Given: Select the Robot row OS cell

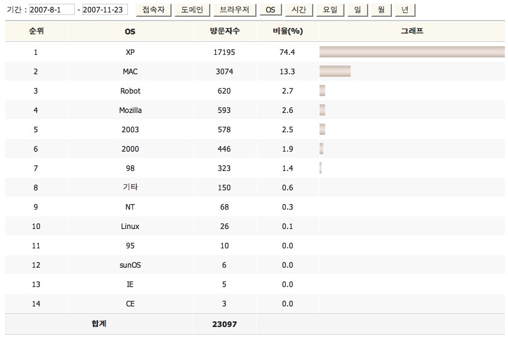Looking at the screenshot, I should [130, 90].
